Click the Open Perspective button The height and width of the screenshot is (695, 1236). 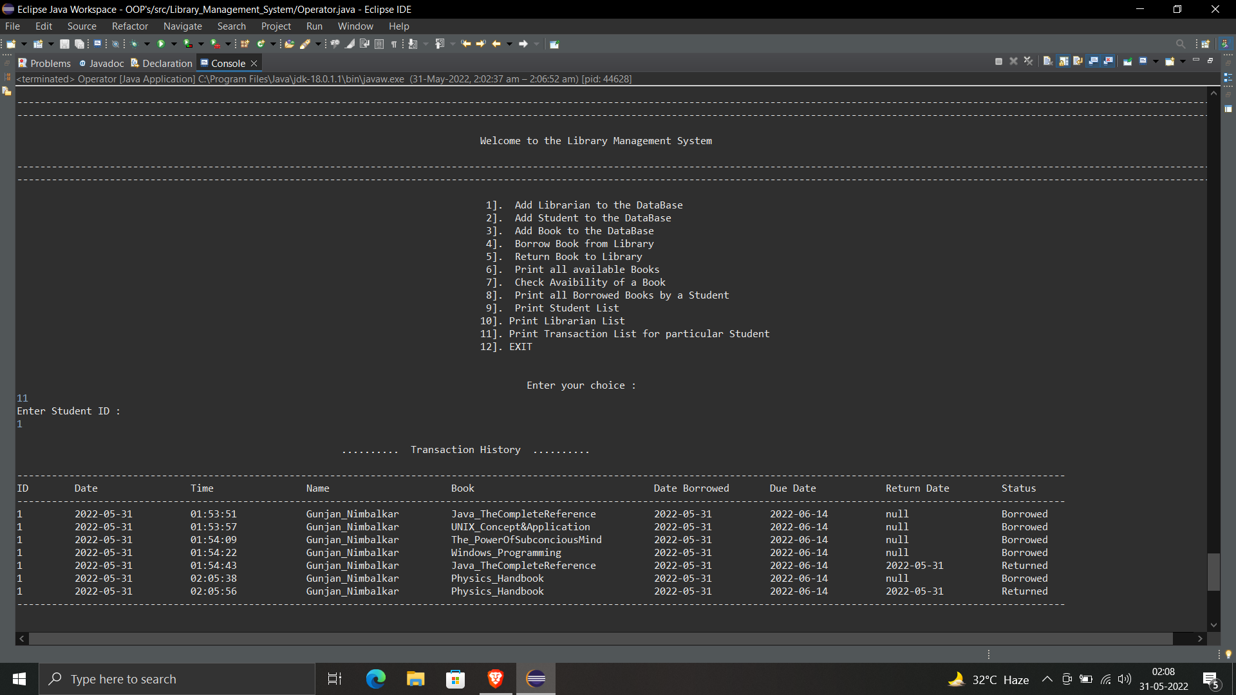(x=1205, y=44)
